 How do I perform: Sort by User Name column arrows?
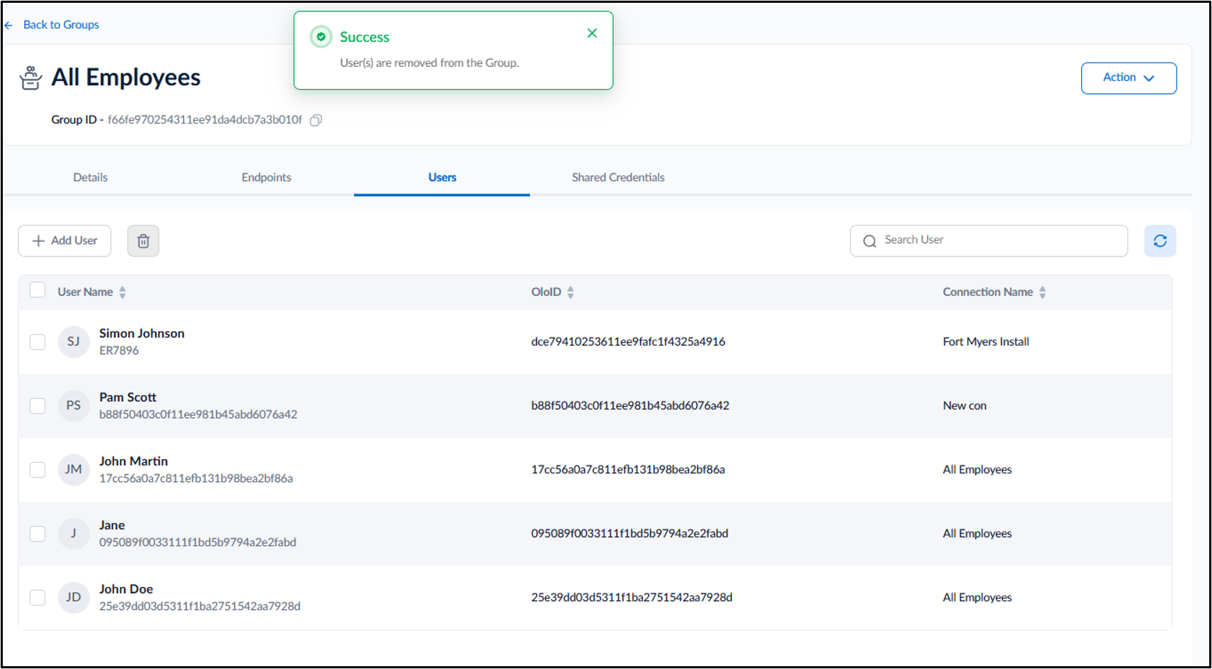122,292
